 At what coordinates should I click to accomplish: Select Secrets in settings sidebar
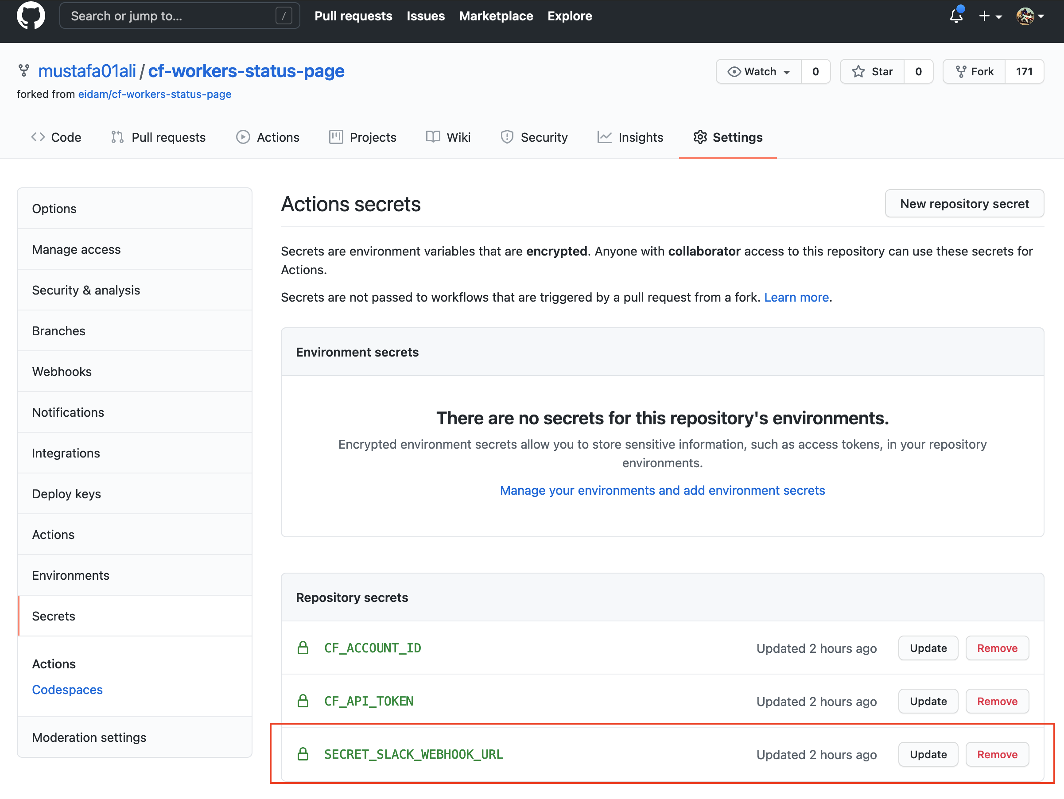point(135,616)
